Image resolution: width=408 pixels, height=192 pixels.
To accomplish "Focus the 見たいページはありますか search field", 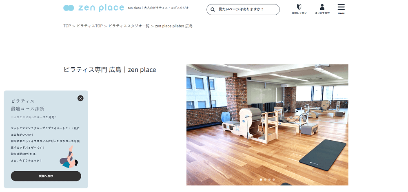I will 243,10.
